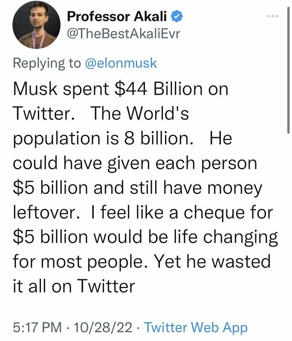The width and height of the screenshot is (292, 341).
Task: Click the 10/28/22 tweet date
Action: pos(104,327)
